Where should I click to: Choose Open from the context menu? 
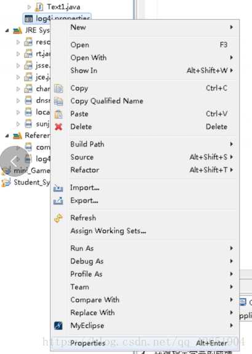coord(144,45)
